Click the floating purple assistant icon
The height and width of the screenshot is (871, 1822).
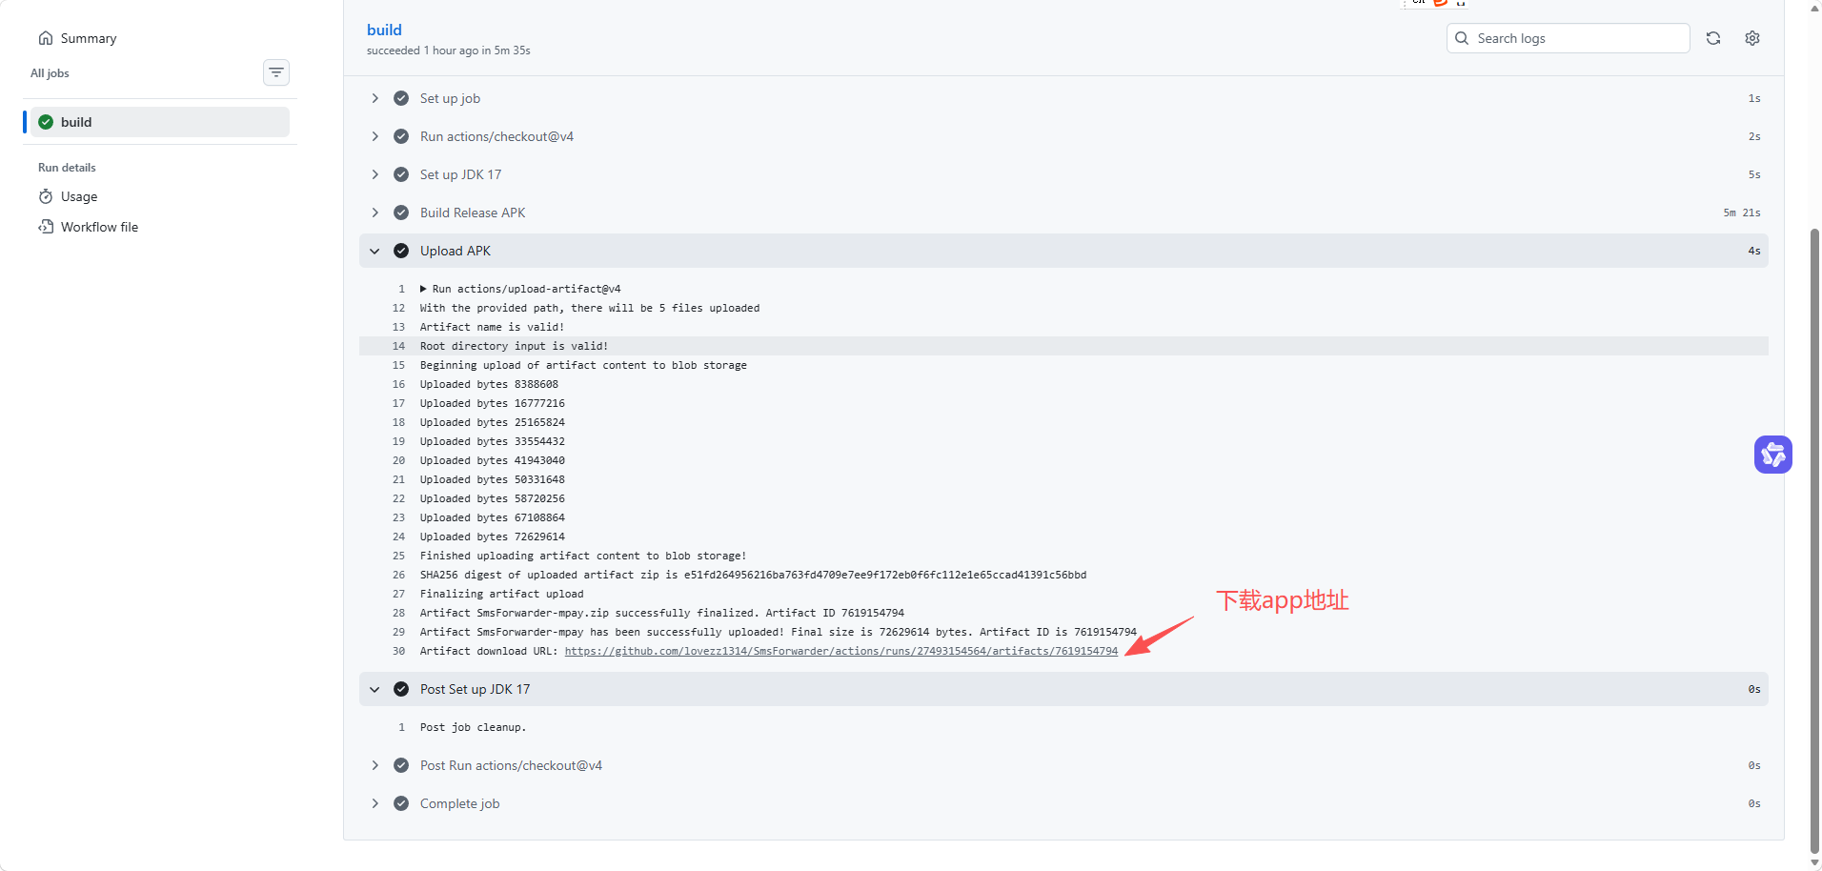click(1773, 455)
